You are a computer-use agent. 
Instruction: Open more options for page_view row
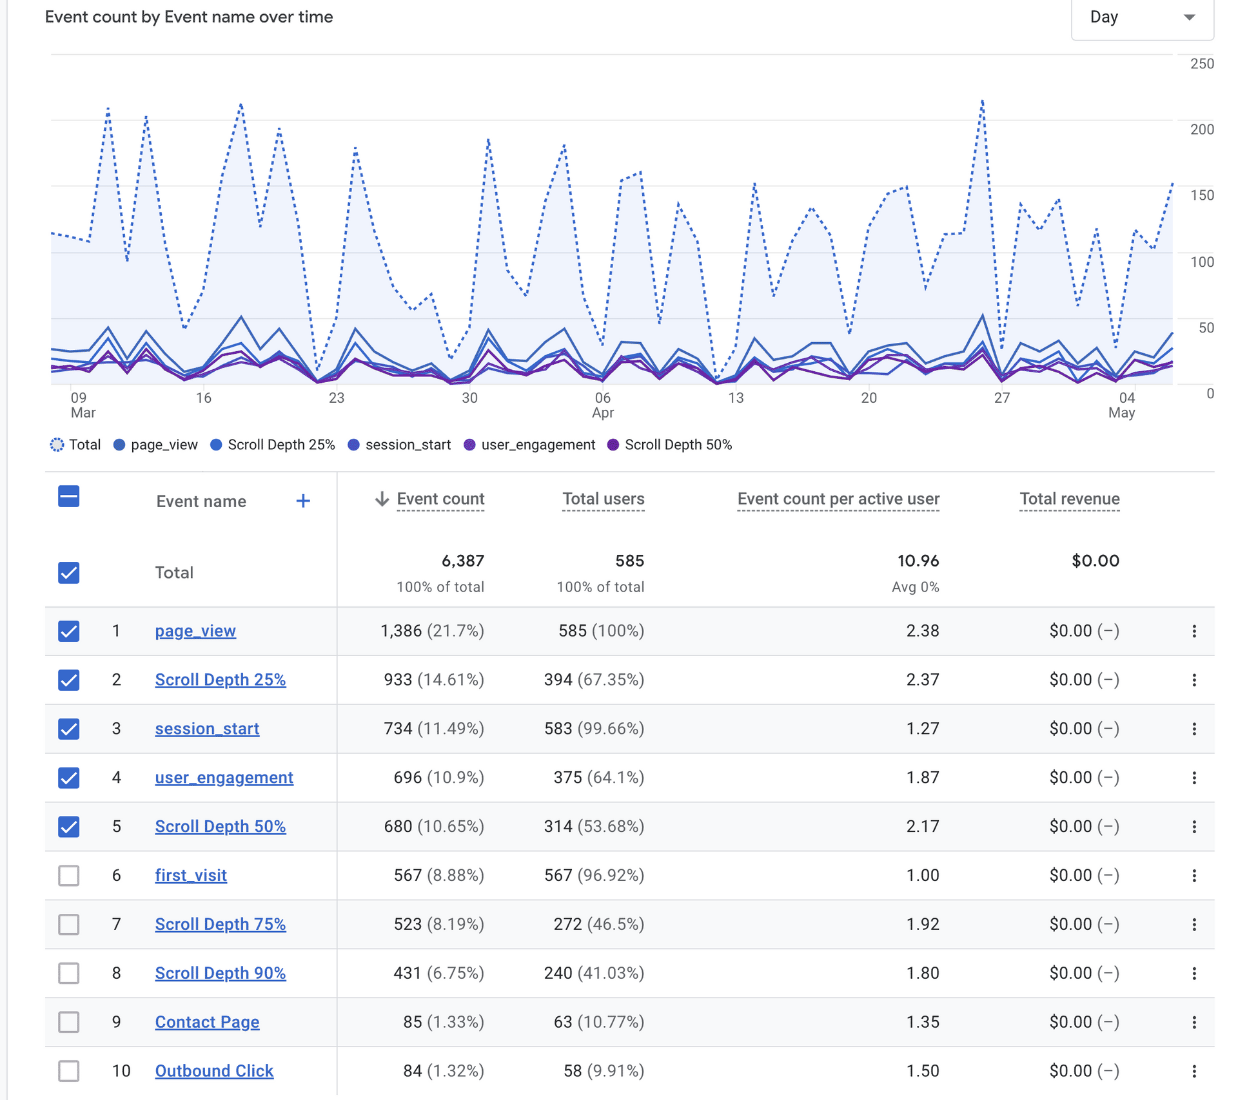1194,631
